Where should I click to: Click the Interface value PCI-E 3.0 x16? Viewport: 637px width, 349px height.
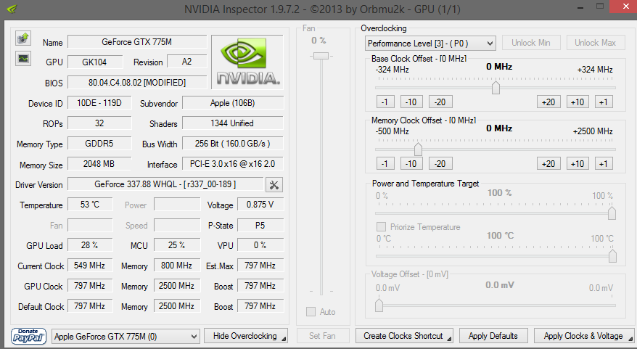click(x=232, y=164)
